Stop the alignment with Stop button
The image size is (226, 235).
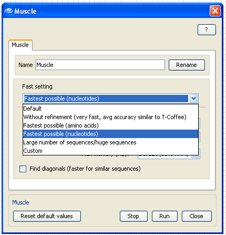click(133, 216)
